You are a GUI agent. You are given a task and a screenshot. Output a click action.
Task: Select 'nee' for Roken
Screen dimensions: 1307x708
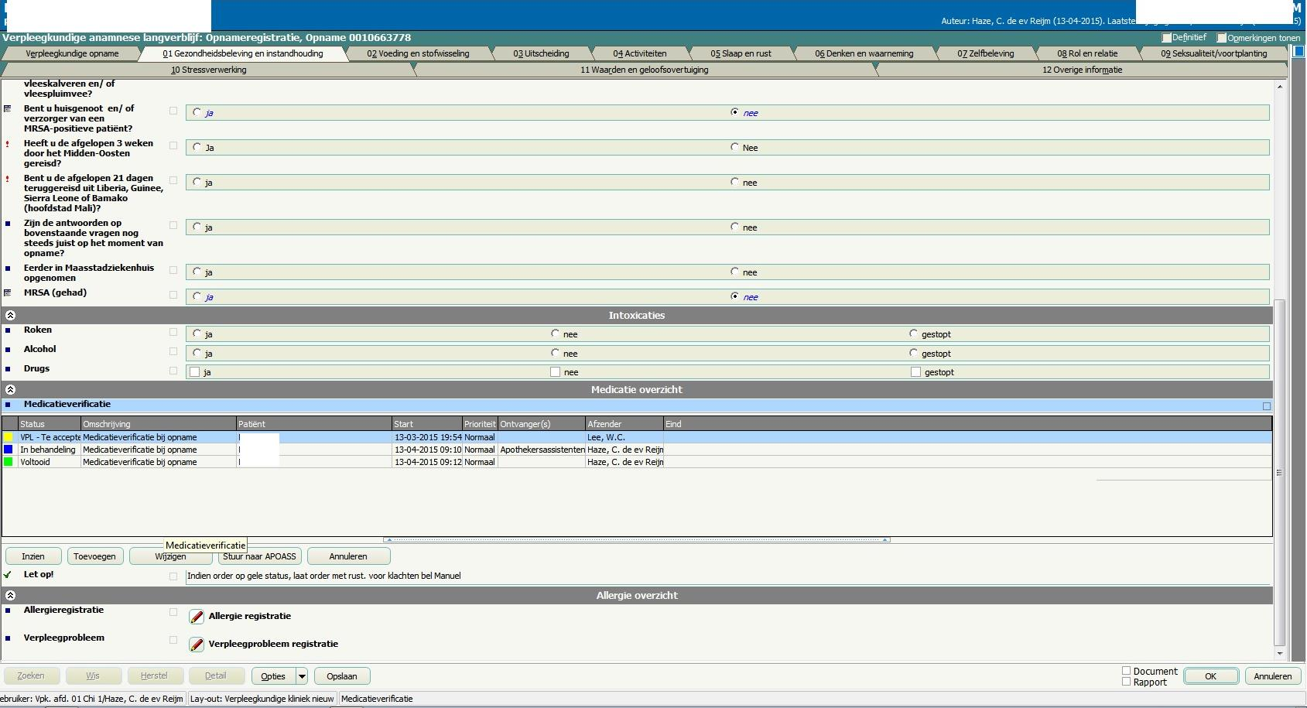click(555, 333)
